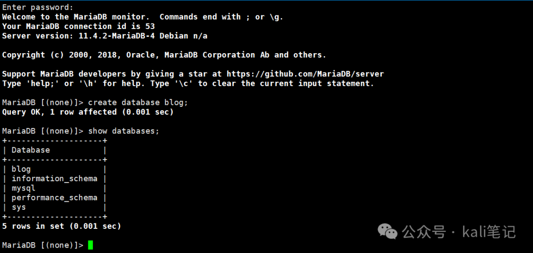The height and width of the screenshot is (253, 533).
Task: Click the 'create database blog;' command text
Action: point(138,102)
